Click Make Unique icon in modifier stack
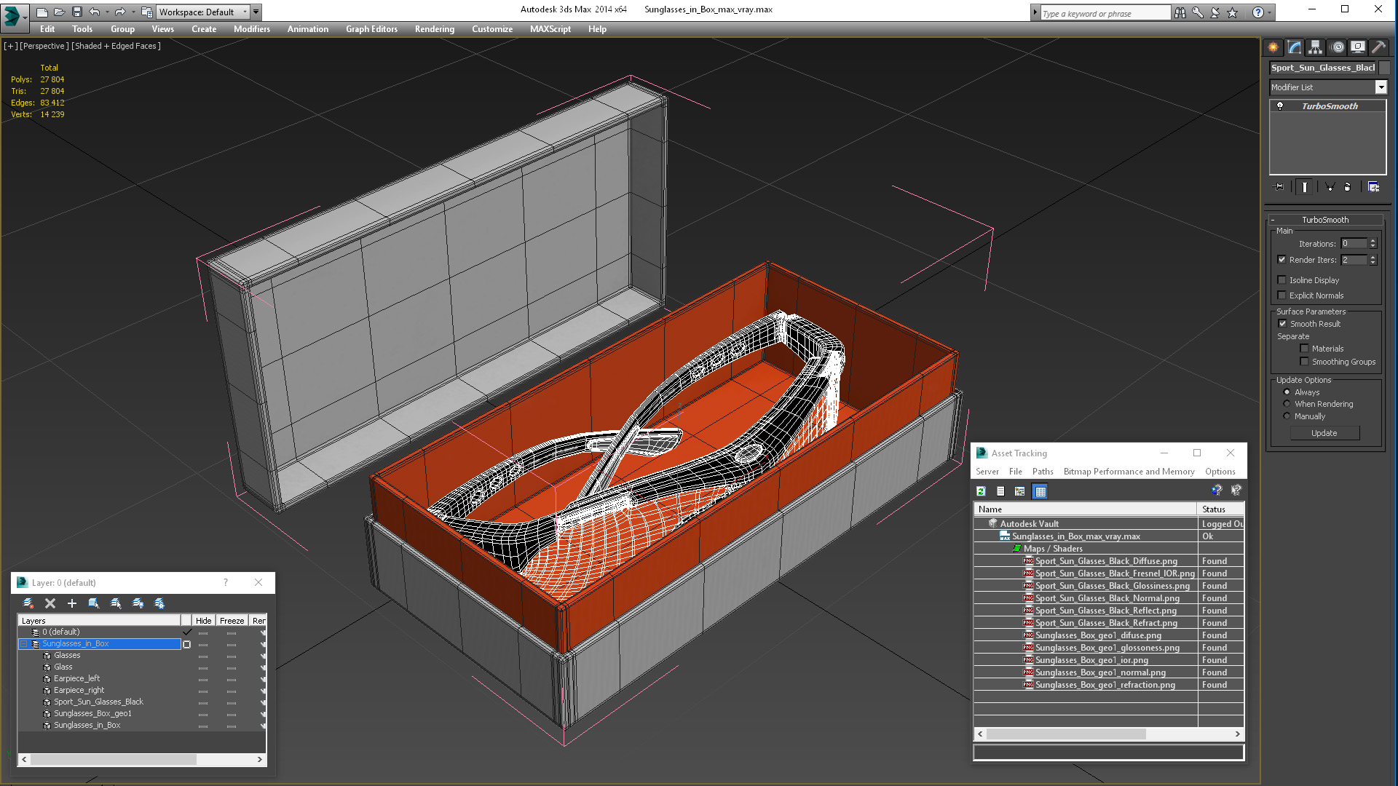This screenshot has width=1398, height=786. pyautogui.click(x=1330, y=187)
